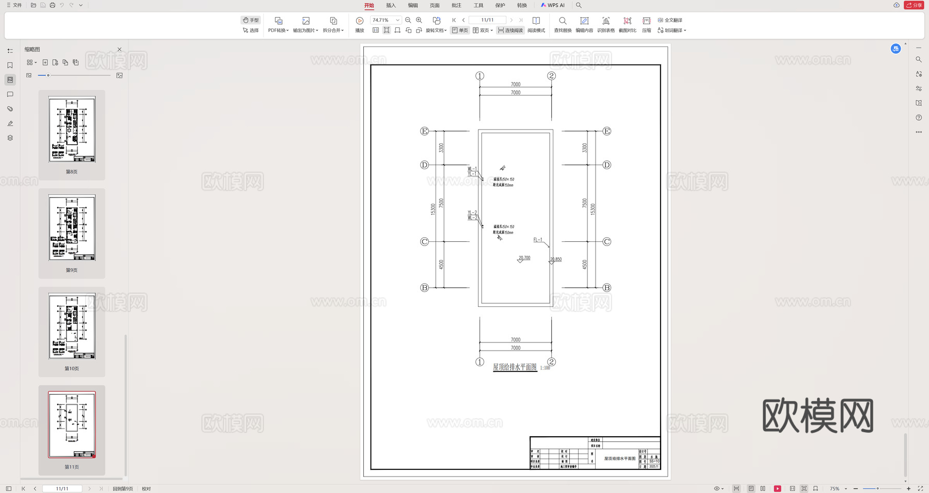Screen dimensions: 929x493
Task: Click the actual size 1:1 icon
Action: click(376, 30)
